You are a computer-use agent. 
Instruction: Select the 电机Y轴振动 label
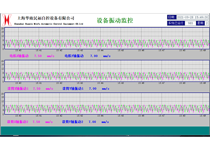click(x=74, y=56)
